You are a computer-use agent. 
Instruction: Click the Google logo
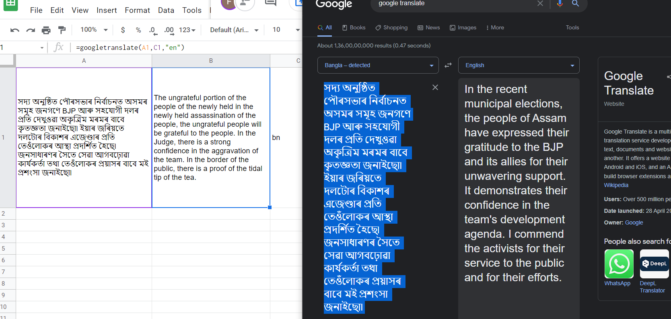pyautogui.click(x=334, y=4)
